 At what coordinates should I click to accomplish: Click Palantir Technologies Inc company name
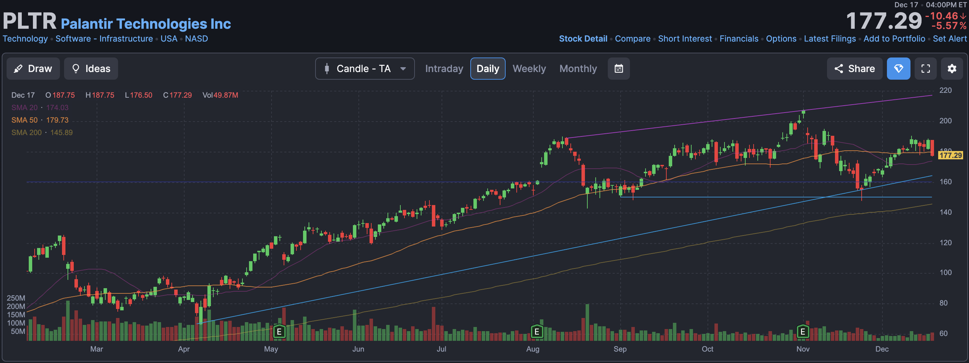[x=146, y=24]
